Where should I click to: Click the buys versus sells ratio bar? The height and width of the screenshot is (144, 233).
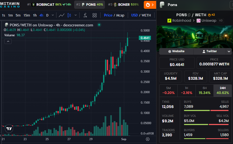coord(206,110)
